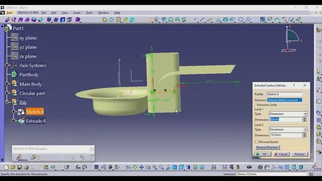
Task: Click the Normal View icon
Action: [168, 167]
